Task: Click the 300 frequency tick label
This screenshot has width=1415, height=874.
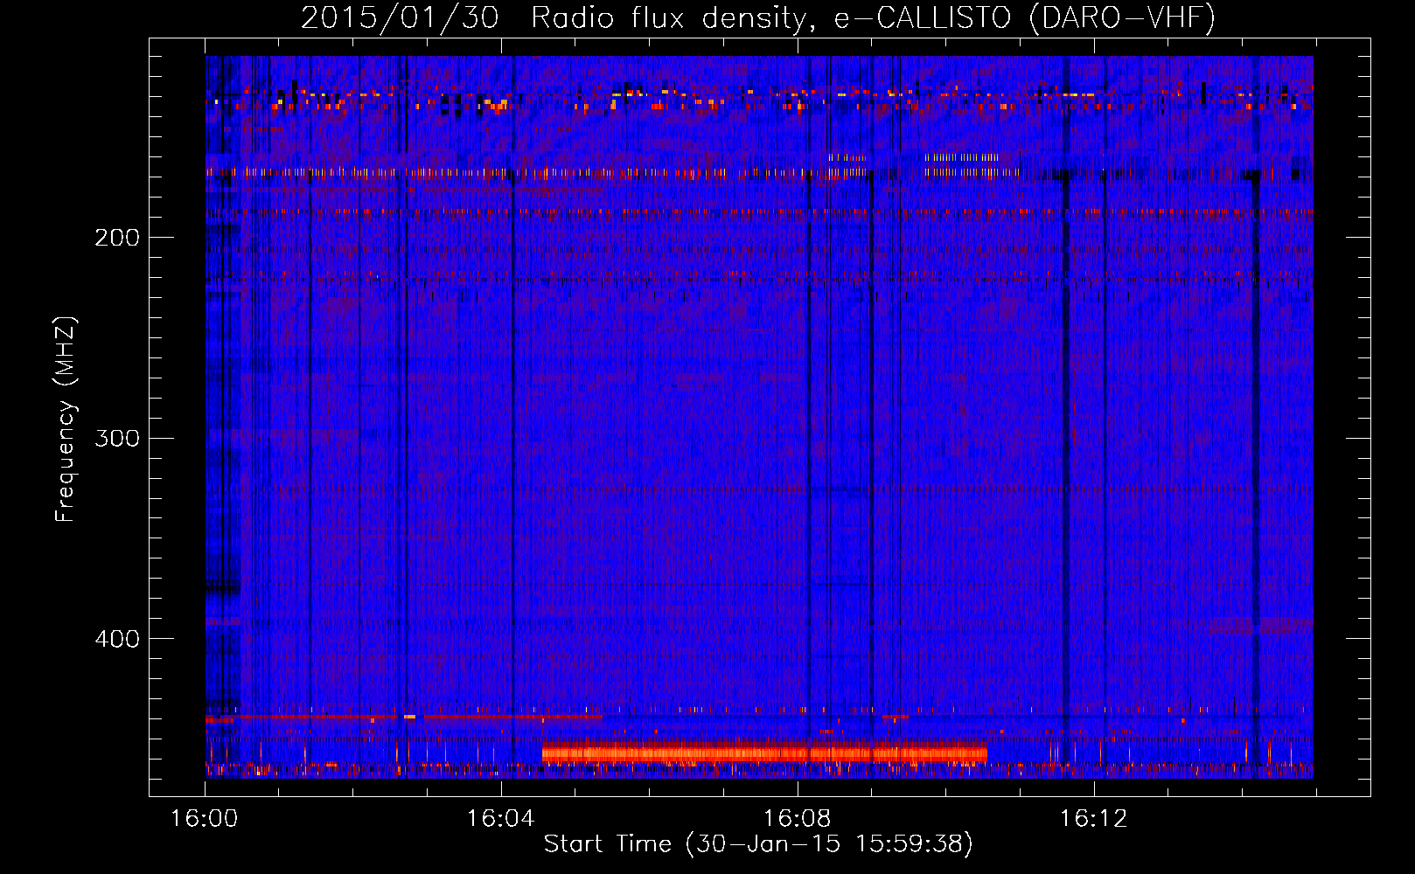Action: pos(117,438)
